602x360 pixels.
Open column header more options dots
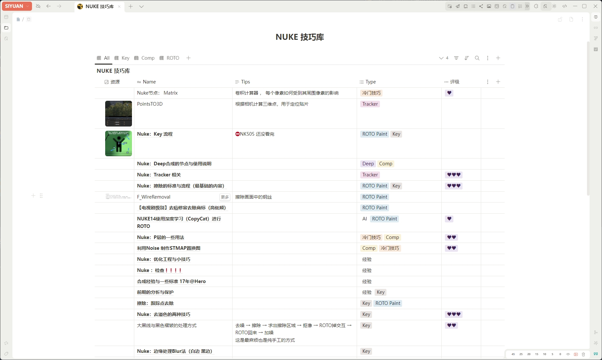(488, 82)
